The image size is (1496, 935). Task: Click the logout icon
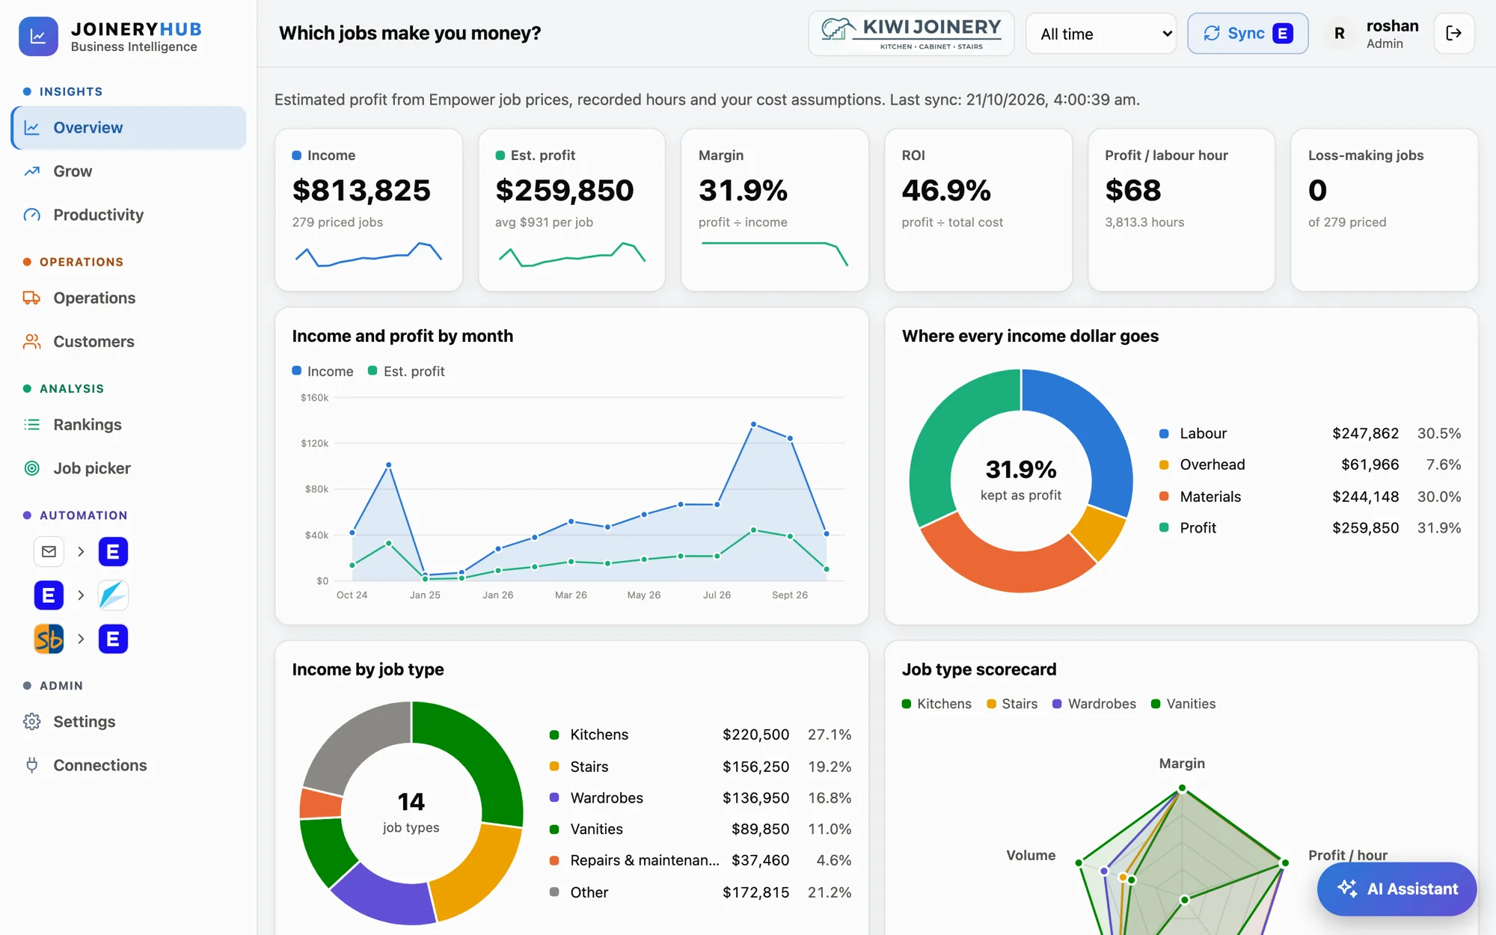click(1454, 34)
